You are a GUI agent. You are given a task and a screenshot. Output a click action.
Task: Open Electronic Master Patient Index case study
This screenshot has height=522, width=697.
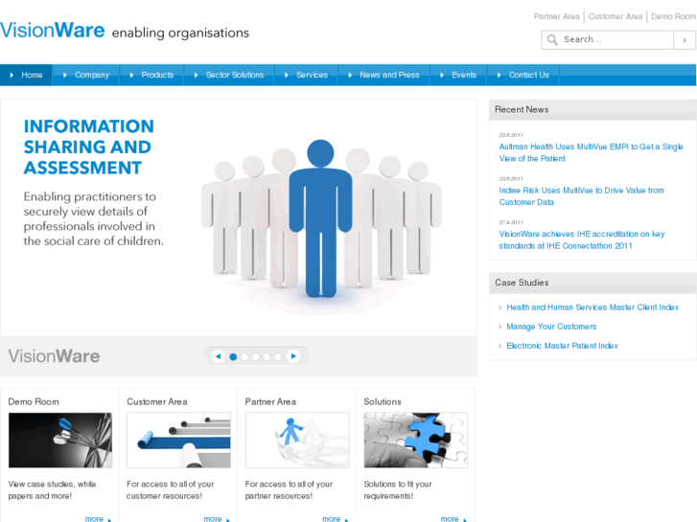tap(563, 346)
